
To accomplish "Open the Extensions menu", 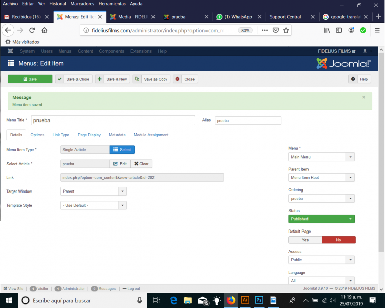I will pyautogui.click(x=141, y=51).
